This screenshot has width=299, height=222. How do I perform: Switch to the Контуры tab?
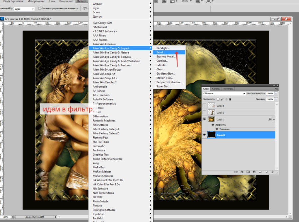228,89
